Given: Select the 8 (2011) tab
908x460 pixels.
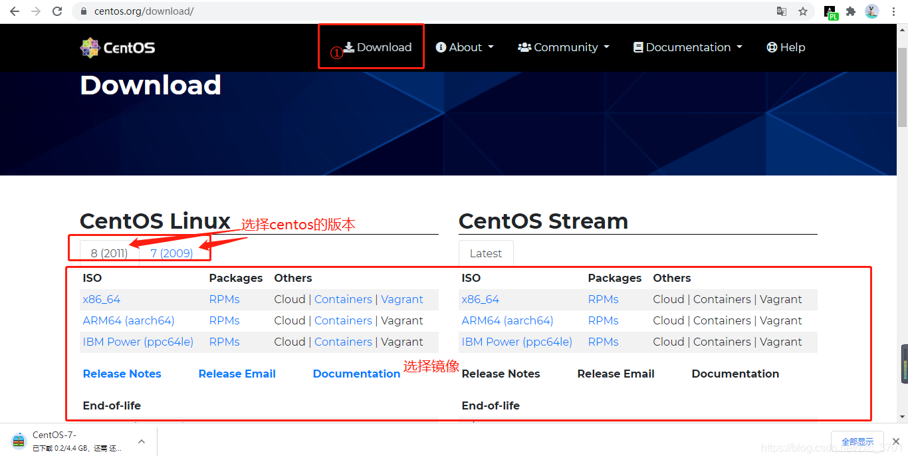Looking at the screenshot, I should (109, 253).
